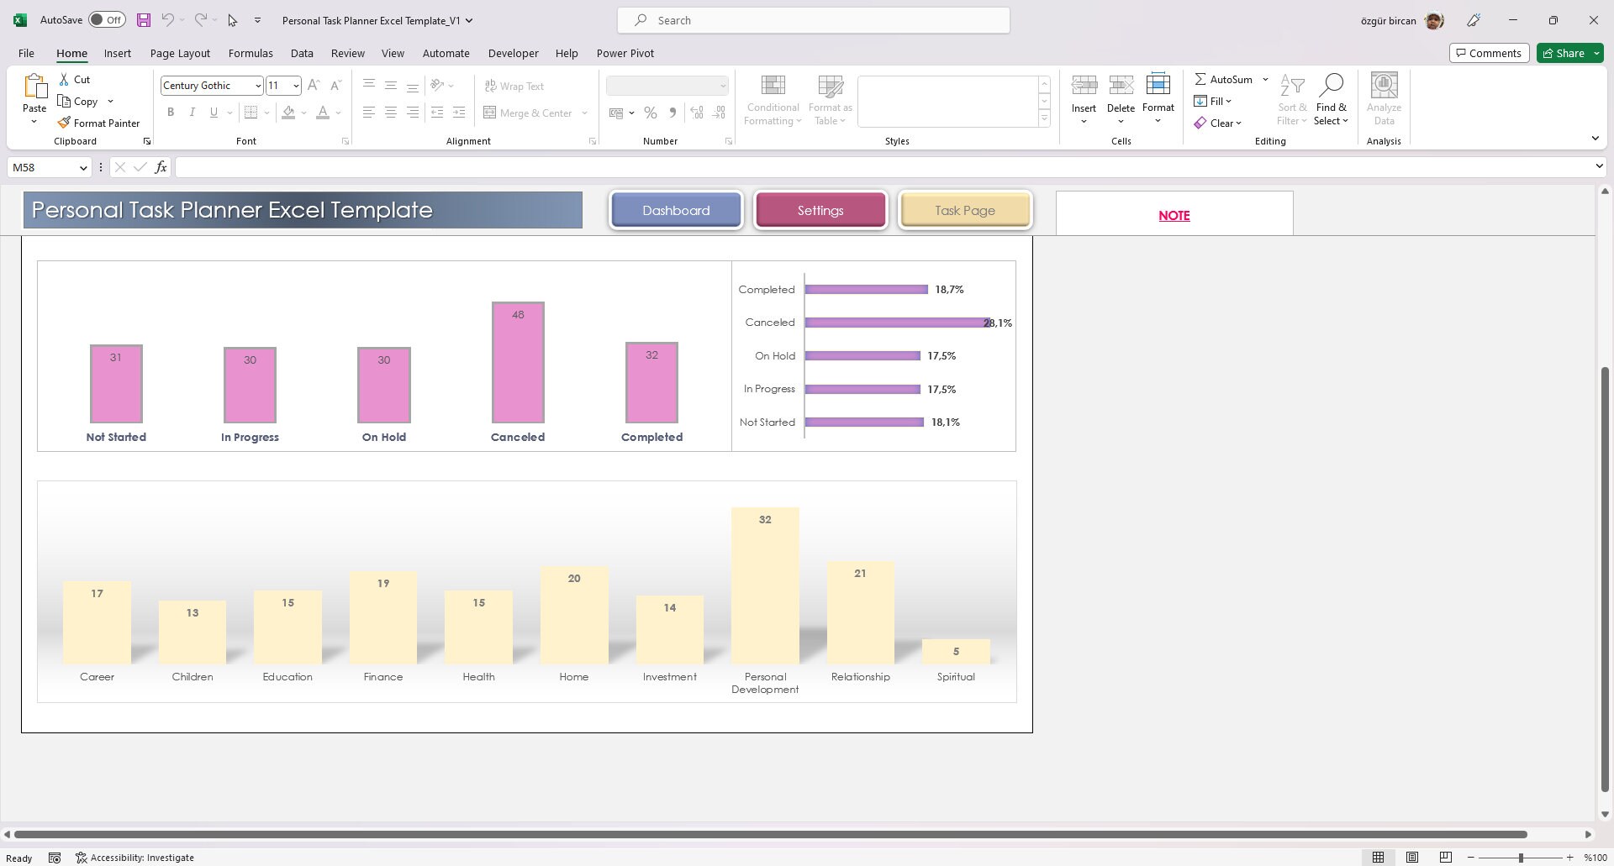Toggle Wrap Text
Image resolution: width=1614 pixels, height=866 pixels.
[514, 86]
